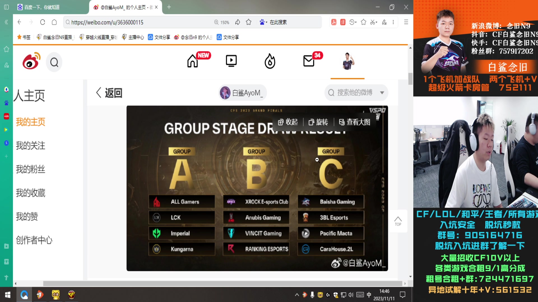Screen dimensions: 538x302
Task: Click the 返回 back button above the post
Action: pos(109,93)
